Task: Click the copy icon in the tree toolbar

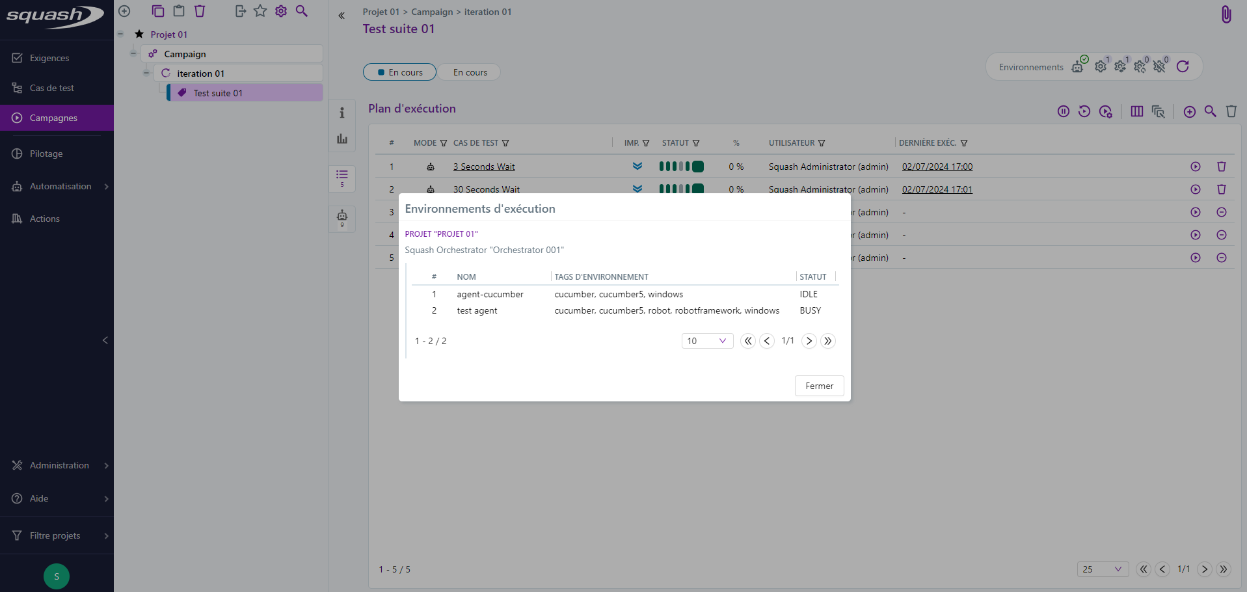Action: click(157, 11)
